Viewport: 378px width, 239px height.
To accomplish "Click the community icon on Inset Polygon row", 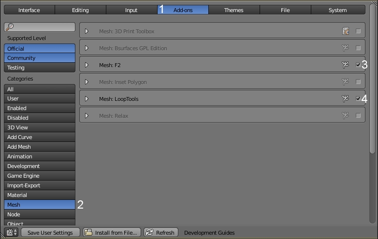I will coord(345,82).
